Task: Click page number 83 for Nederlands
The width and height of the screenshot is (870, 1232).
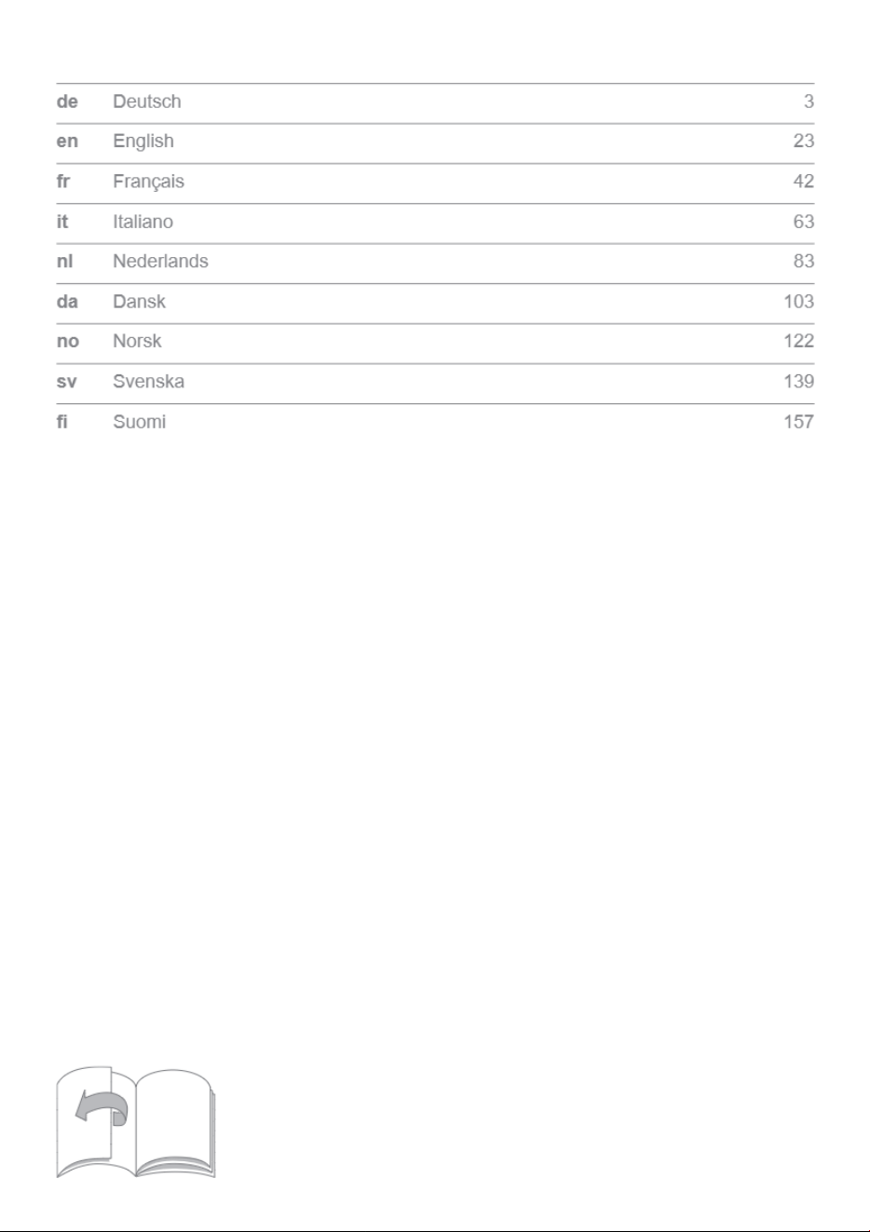Action: (x=804, y=262)
